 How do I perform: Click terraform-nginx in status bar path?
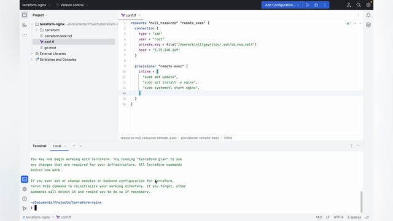[x=36, y=217]
